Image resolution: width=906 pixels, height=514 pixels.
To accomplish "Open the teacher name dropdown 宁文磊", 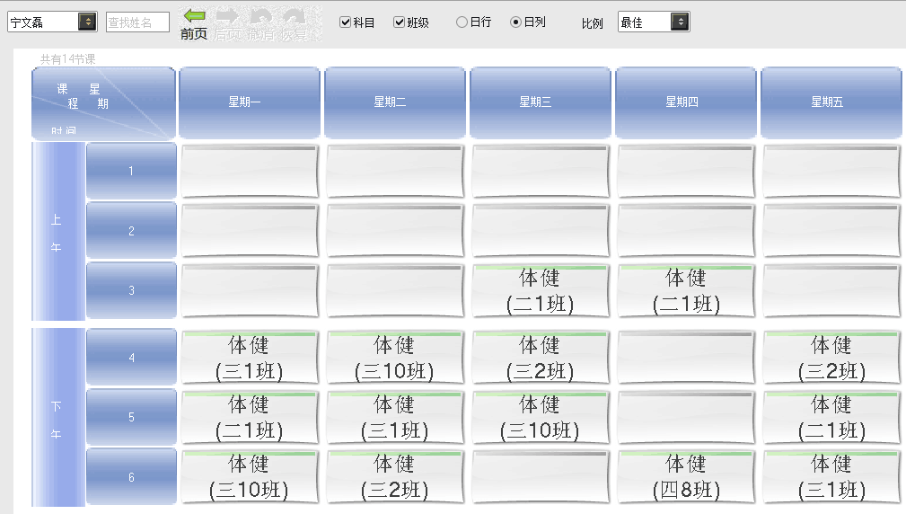I will [x=53, y=22].
